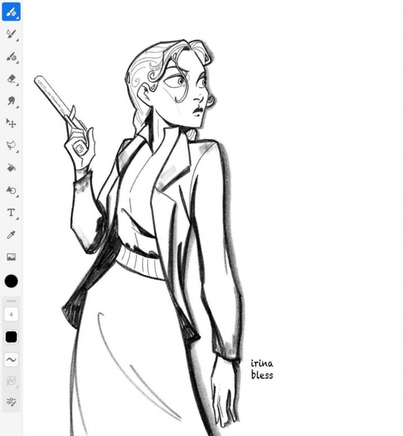Open the brush size control showing 4
403x436 pixels.
pyautogui.click(x=11, y=314)
